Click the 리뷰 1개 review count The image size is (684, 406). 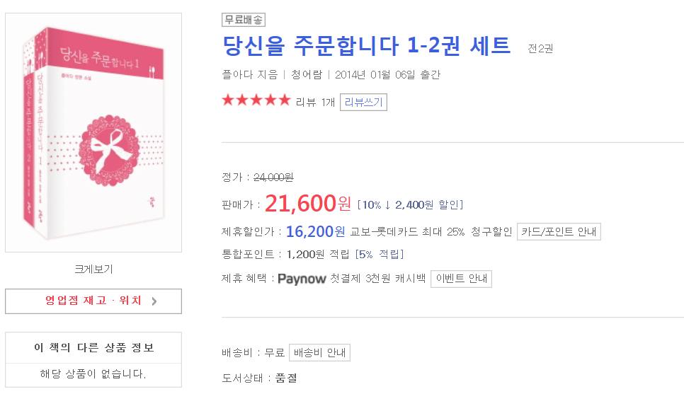tap(315, 102)
